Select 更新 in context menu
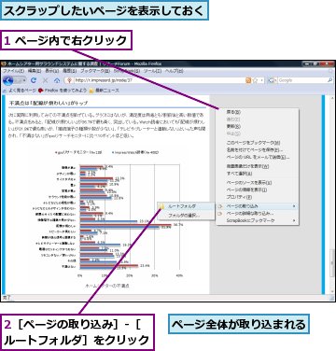Image resolution: width=336 pixels, height=351 pixels. pyautogui.click(x=257, y=126)
